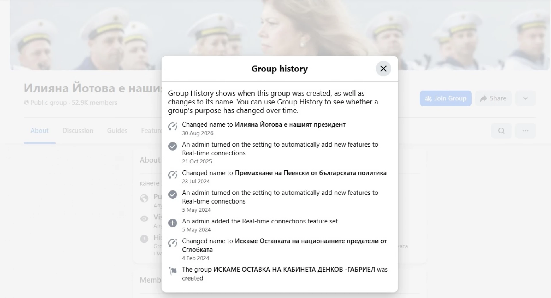Image resolution: width=551 pixels, height=298 pixels.
Task: Click the flag icon for group creation
Action: coord(172,271)
